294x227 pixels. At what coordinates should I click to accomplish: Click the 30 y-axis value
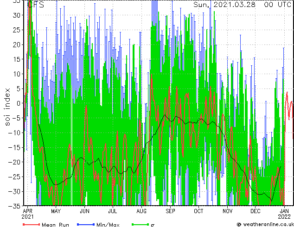point(16,15)
